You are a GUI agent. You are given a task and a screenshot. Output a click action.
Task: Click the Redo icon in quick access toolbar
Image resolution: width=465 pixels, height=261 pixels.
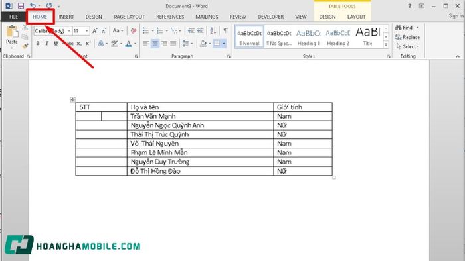tap(49, 5)
